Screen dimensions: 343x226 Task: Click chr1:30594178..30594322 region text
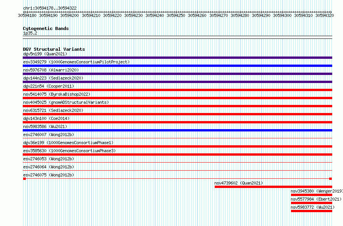tap(50, 8)
